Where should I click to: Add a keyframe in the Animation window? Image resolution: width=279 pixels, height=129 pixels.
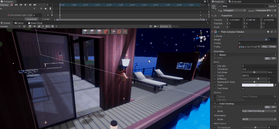[x=46, y=8]
